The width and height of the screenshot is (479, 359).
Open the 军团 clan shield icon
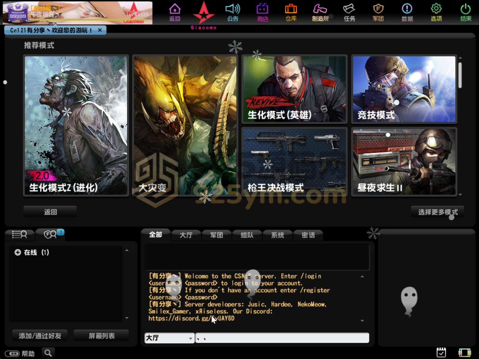click(378, 13)
